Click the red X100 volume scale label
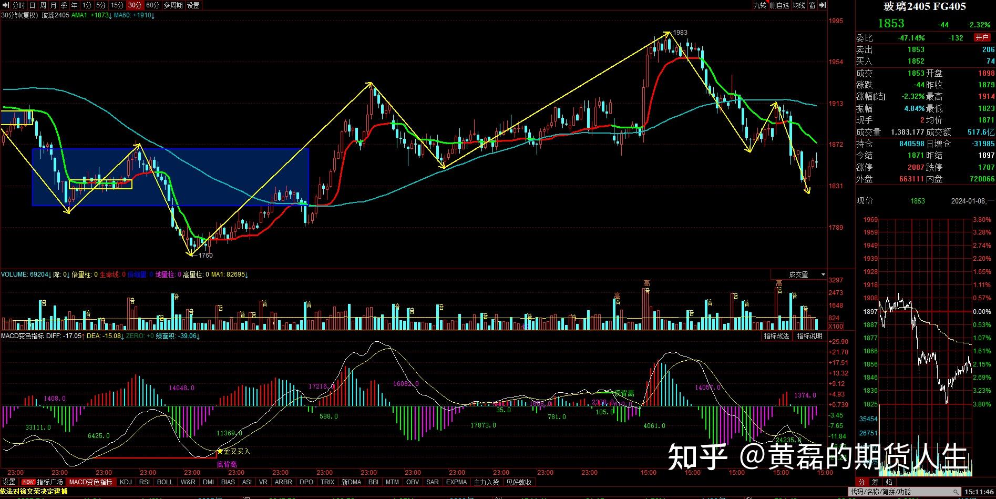The width and height of the screenshot is (996, 499). tap(836, 327)
